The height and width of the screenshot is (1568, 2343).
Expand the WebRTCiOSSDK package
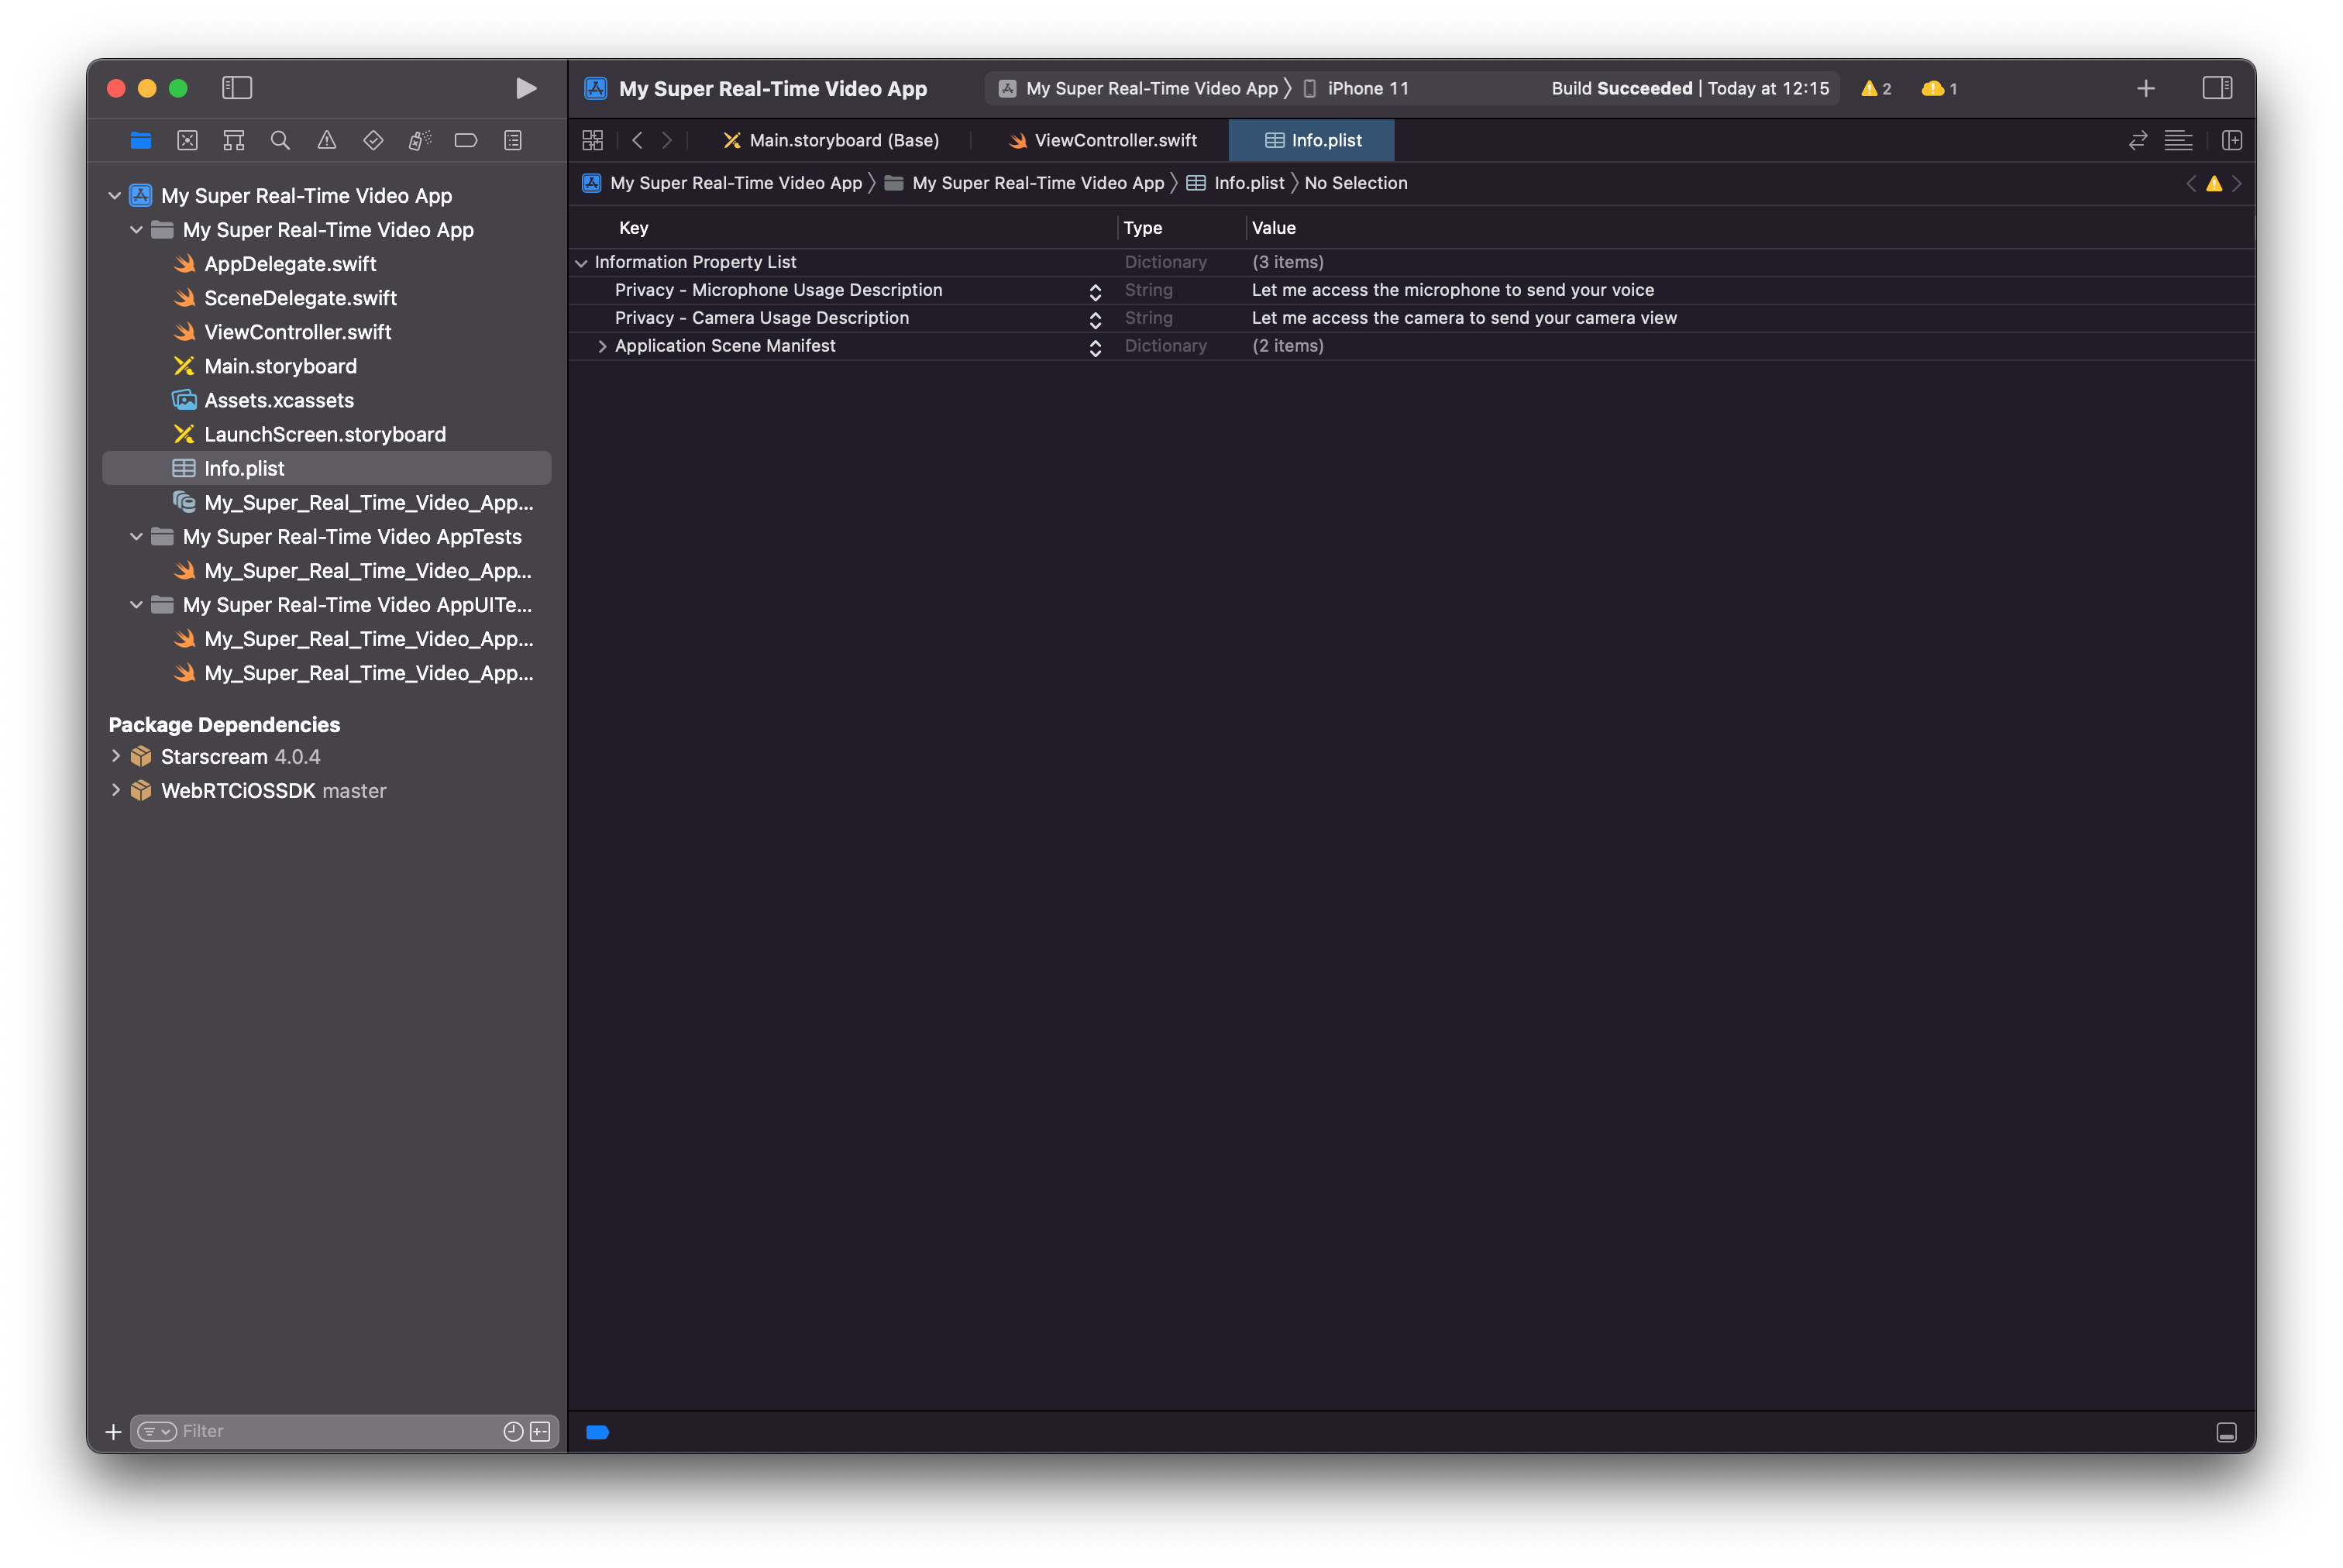point(115,790)
